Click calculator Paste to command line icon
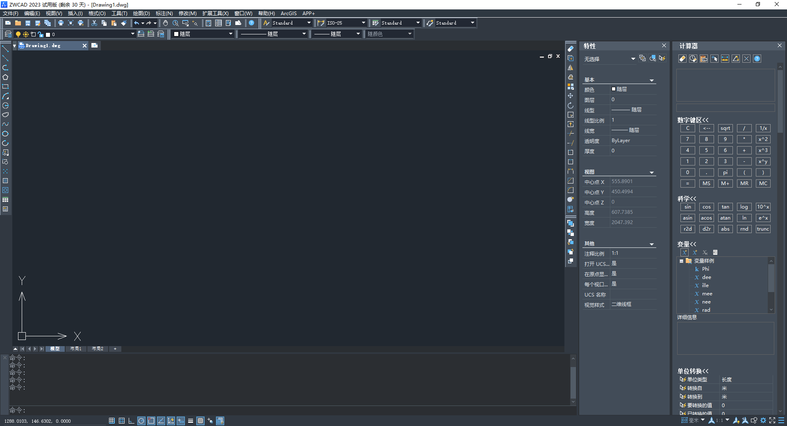The height and width of the screenshot is (426, 787). (704, 59)
